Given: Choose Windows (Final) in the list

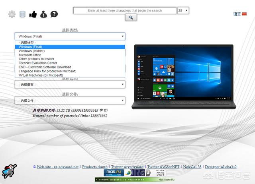Looking at the screenshot, I should 70,47.
